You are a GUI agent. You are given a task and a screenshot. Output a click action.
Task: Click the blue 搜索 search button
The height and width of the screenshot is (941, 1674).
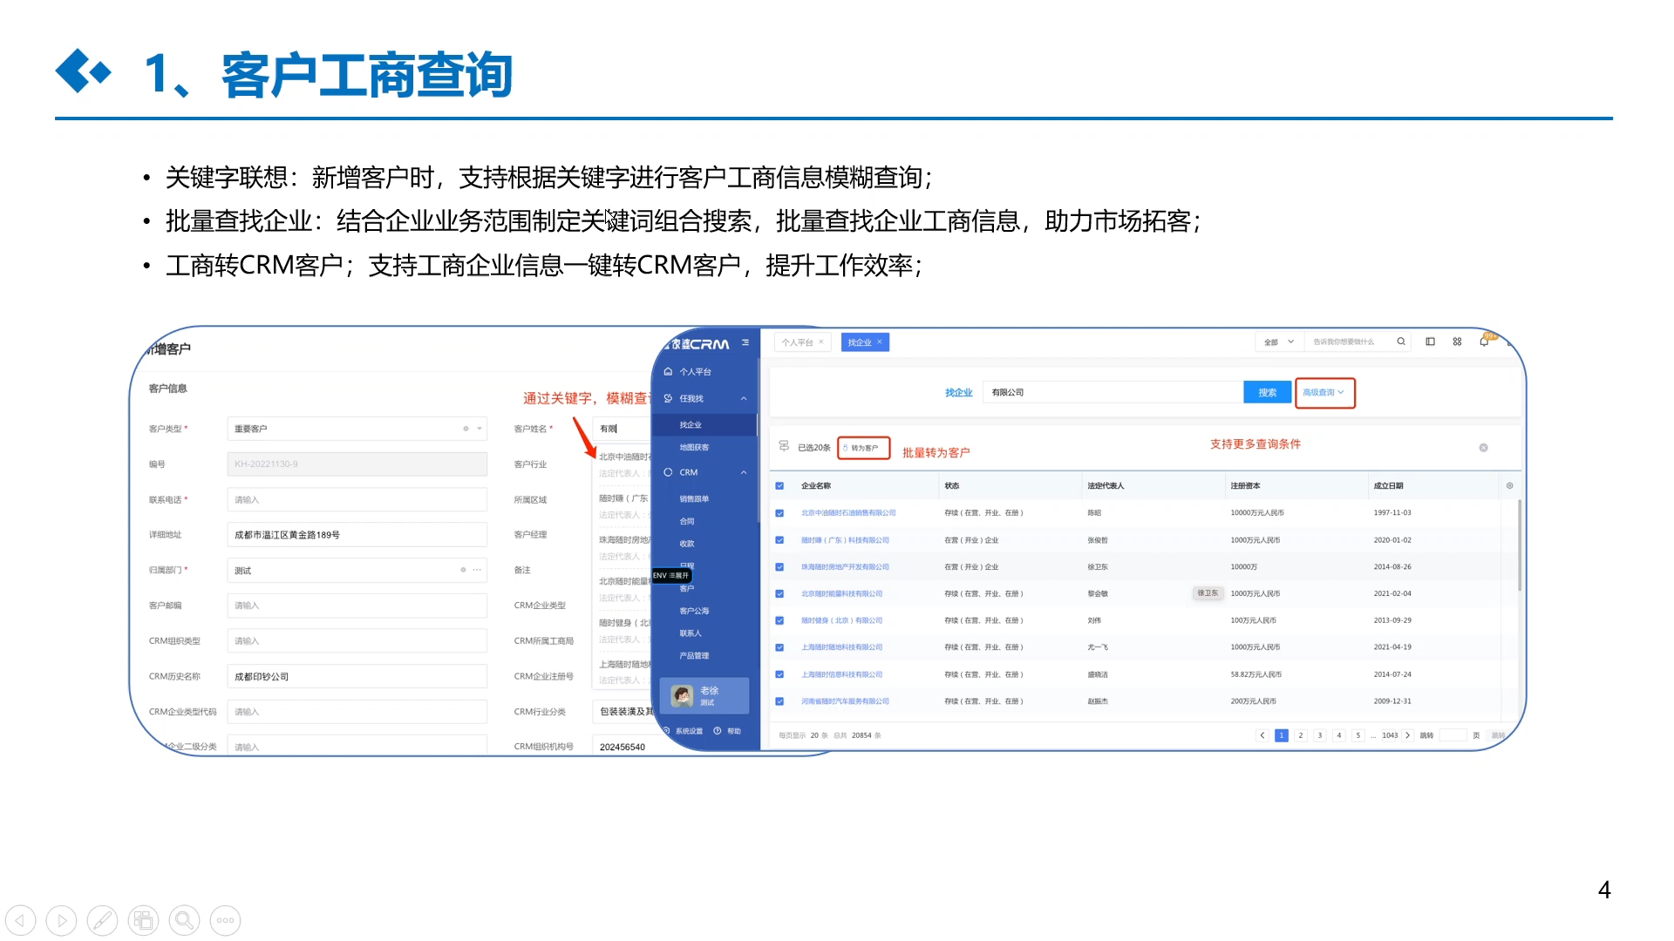[1267, 393]
